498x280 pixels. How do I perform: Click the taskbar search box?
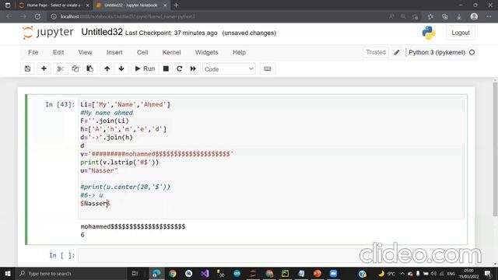coord(71,273)
